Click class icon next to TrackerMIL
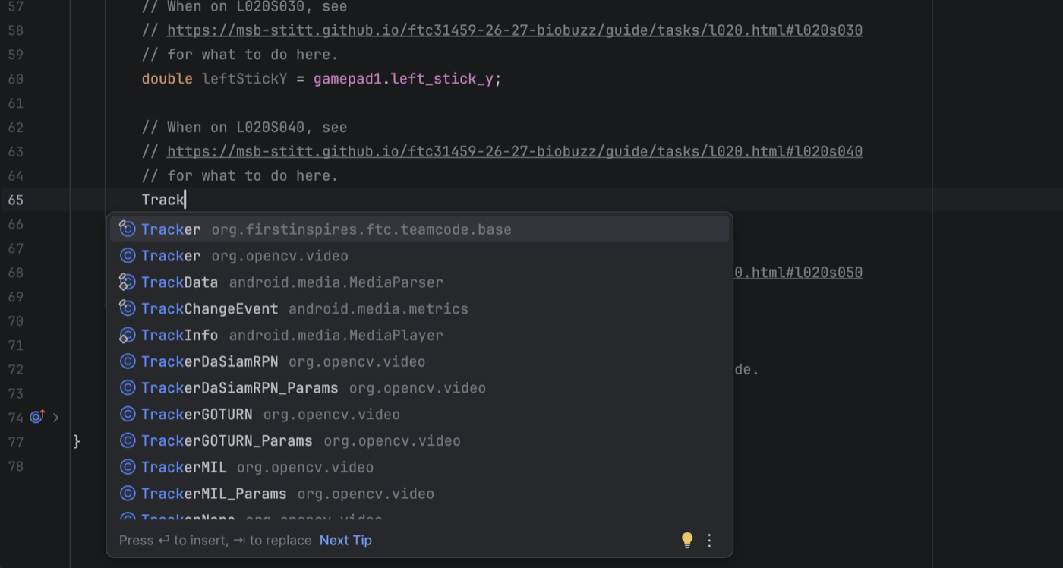 coord(128,467)
